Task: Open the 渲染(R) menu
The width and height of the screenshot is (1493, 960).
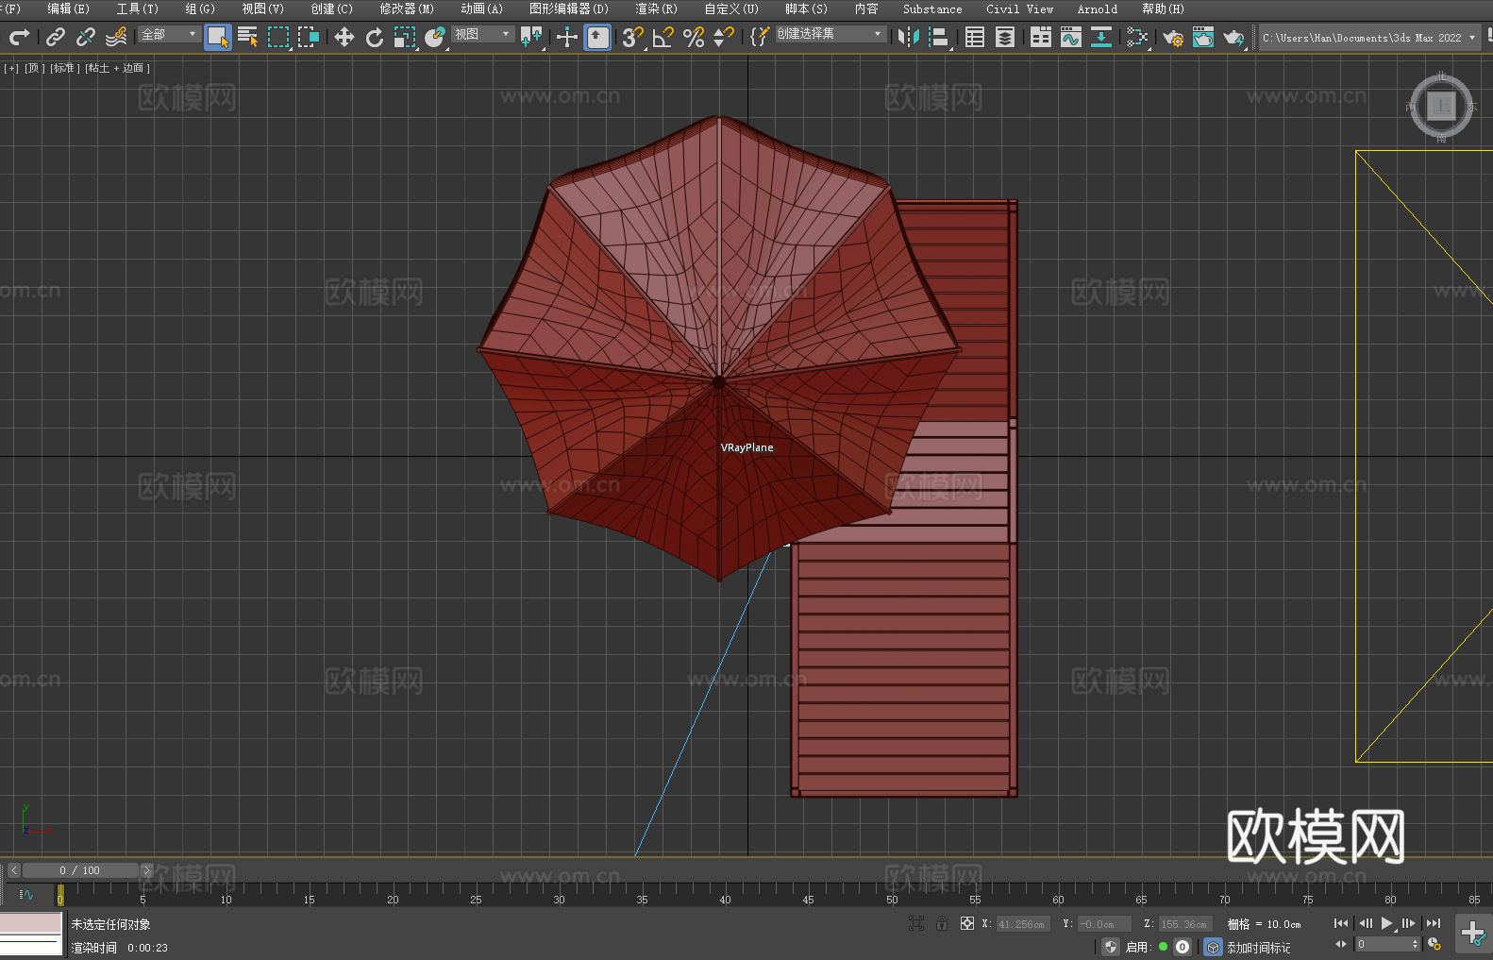Action: coord(656,8)
